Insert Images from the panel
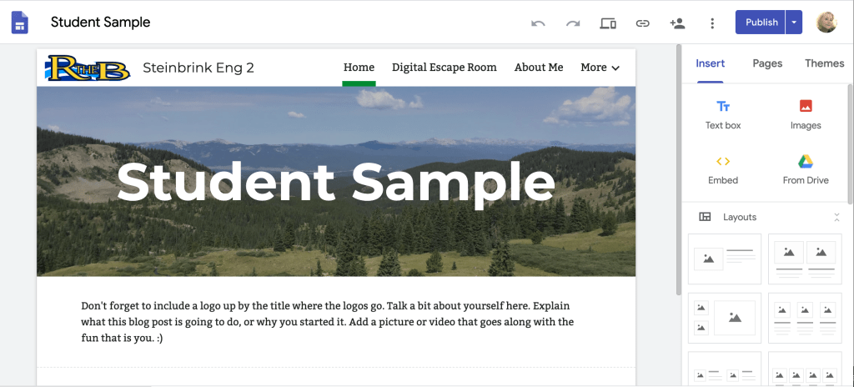854x387 pixels. 805,115
